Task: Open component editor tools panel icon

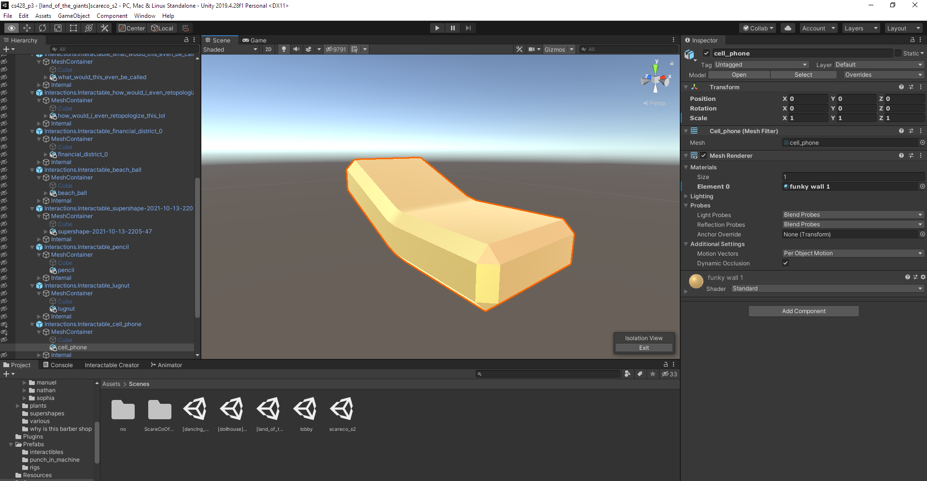Action: point(519,49)
